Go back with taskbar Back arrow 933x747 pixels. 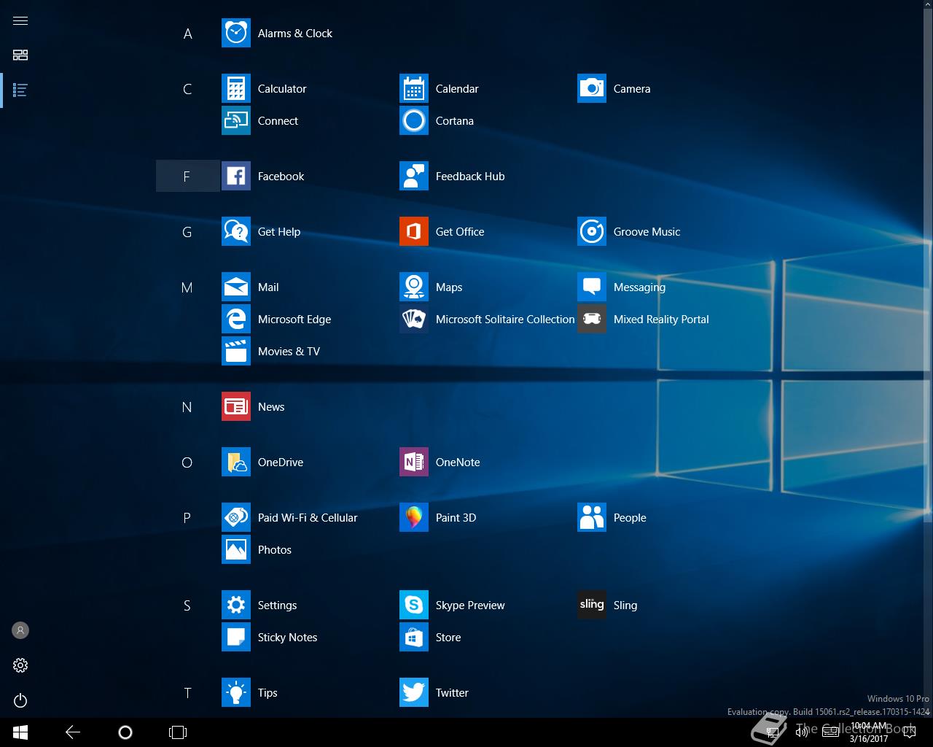73,732
